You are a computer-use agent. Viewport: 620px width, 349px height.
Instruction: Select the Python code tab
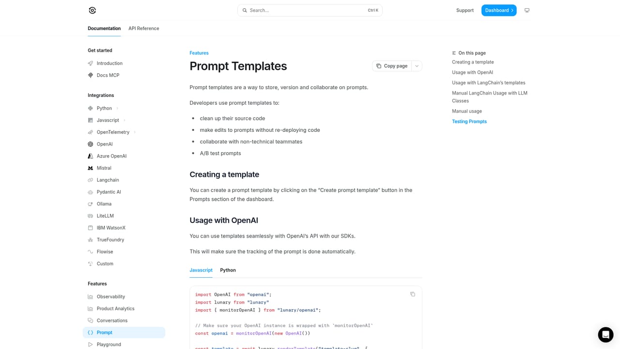coord(228,270)
